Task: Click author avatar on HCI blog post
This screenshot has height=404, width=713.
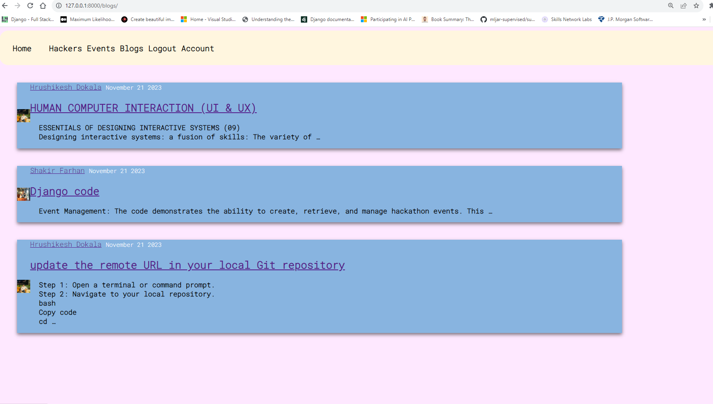Action: coord(23,115)
